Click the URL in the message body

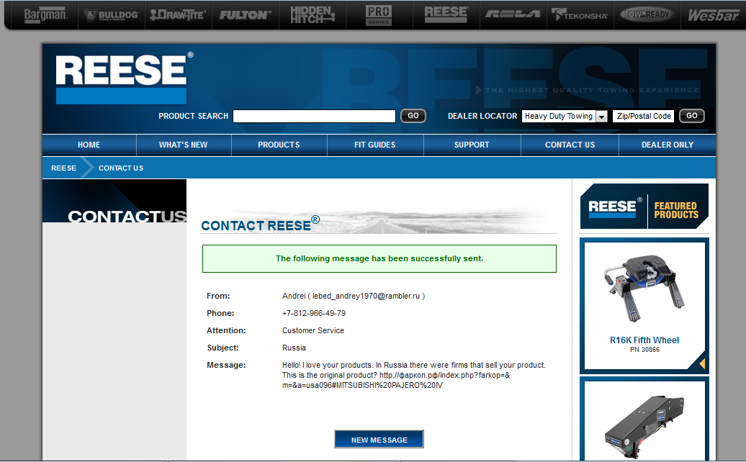[396, 380]
